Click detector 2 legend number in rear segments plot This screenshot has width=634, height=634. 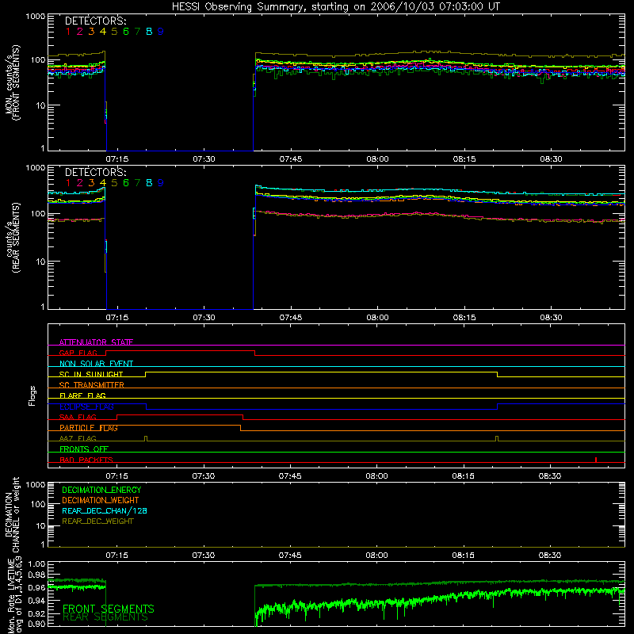[x=80, y=183]
